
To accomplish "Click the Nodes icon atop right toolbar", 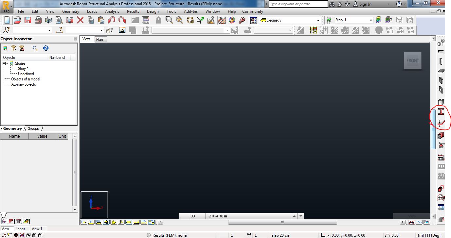I will click(441, 42).
